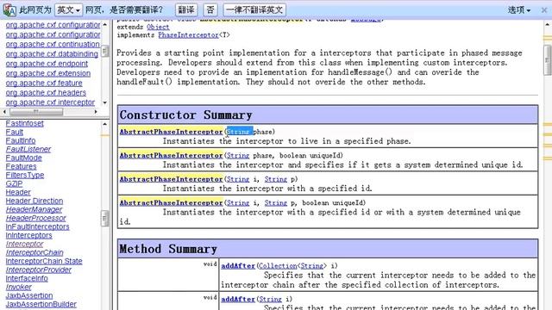552x310 pixels.
Task: Click the class list vertical scrollbar thumb
Action: click(x=105, y=219)
